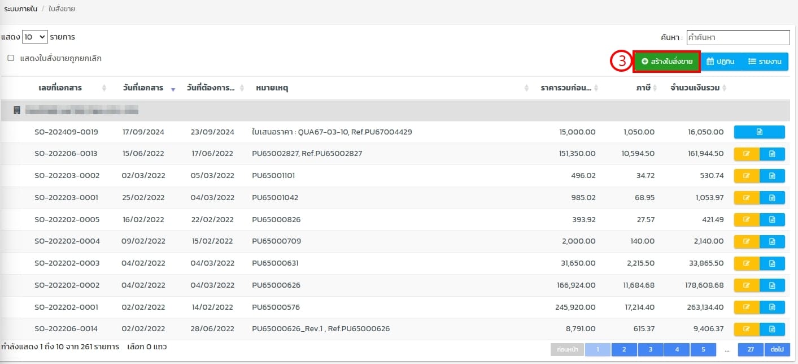This screenshot has height=364, width=798.
Task: Go to page 3 in pagination
Action: tap(651, 350)
